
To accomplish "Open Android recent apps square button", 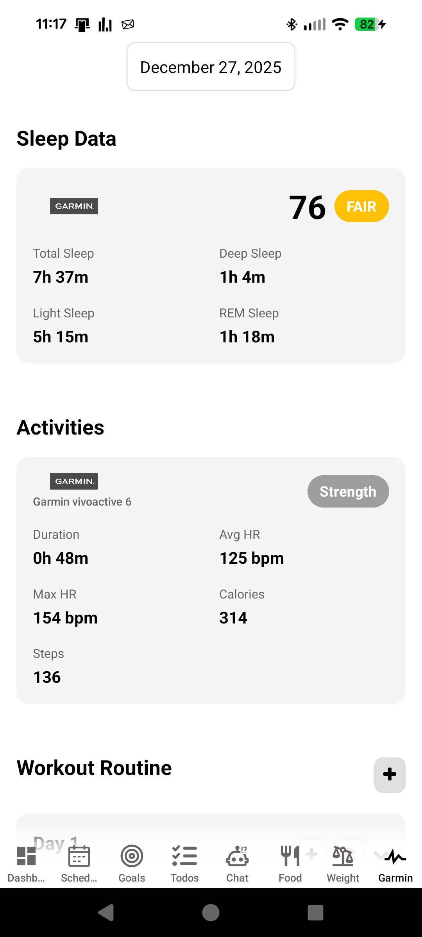I will (315, 913).
